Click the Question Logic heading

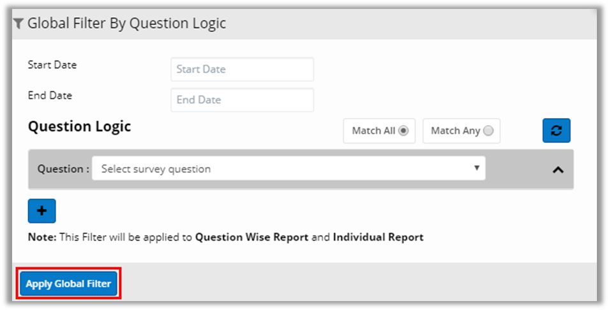(x=79, y=126)
